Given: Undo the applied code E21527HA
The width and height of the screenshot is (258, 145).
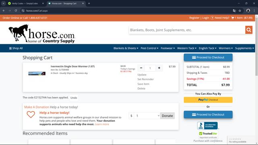Looking at the screenshot, I should (74, 97).
